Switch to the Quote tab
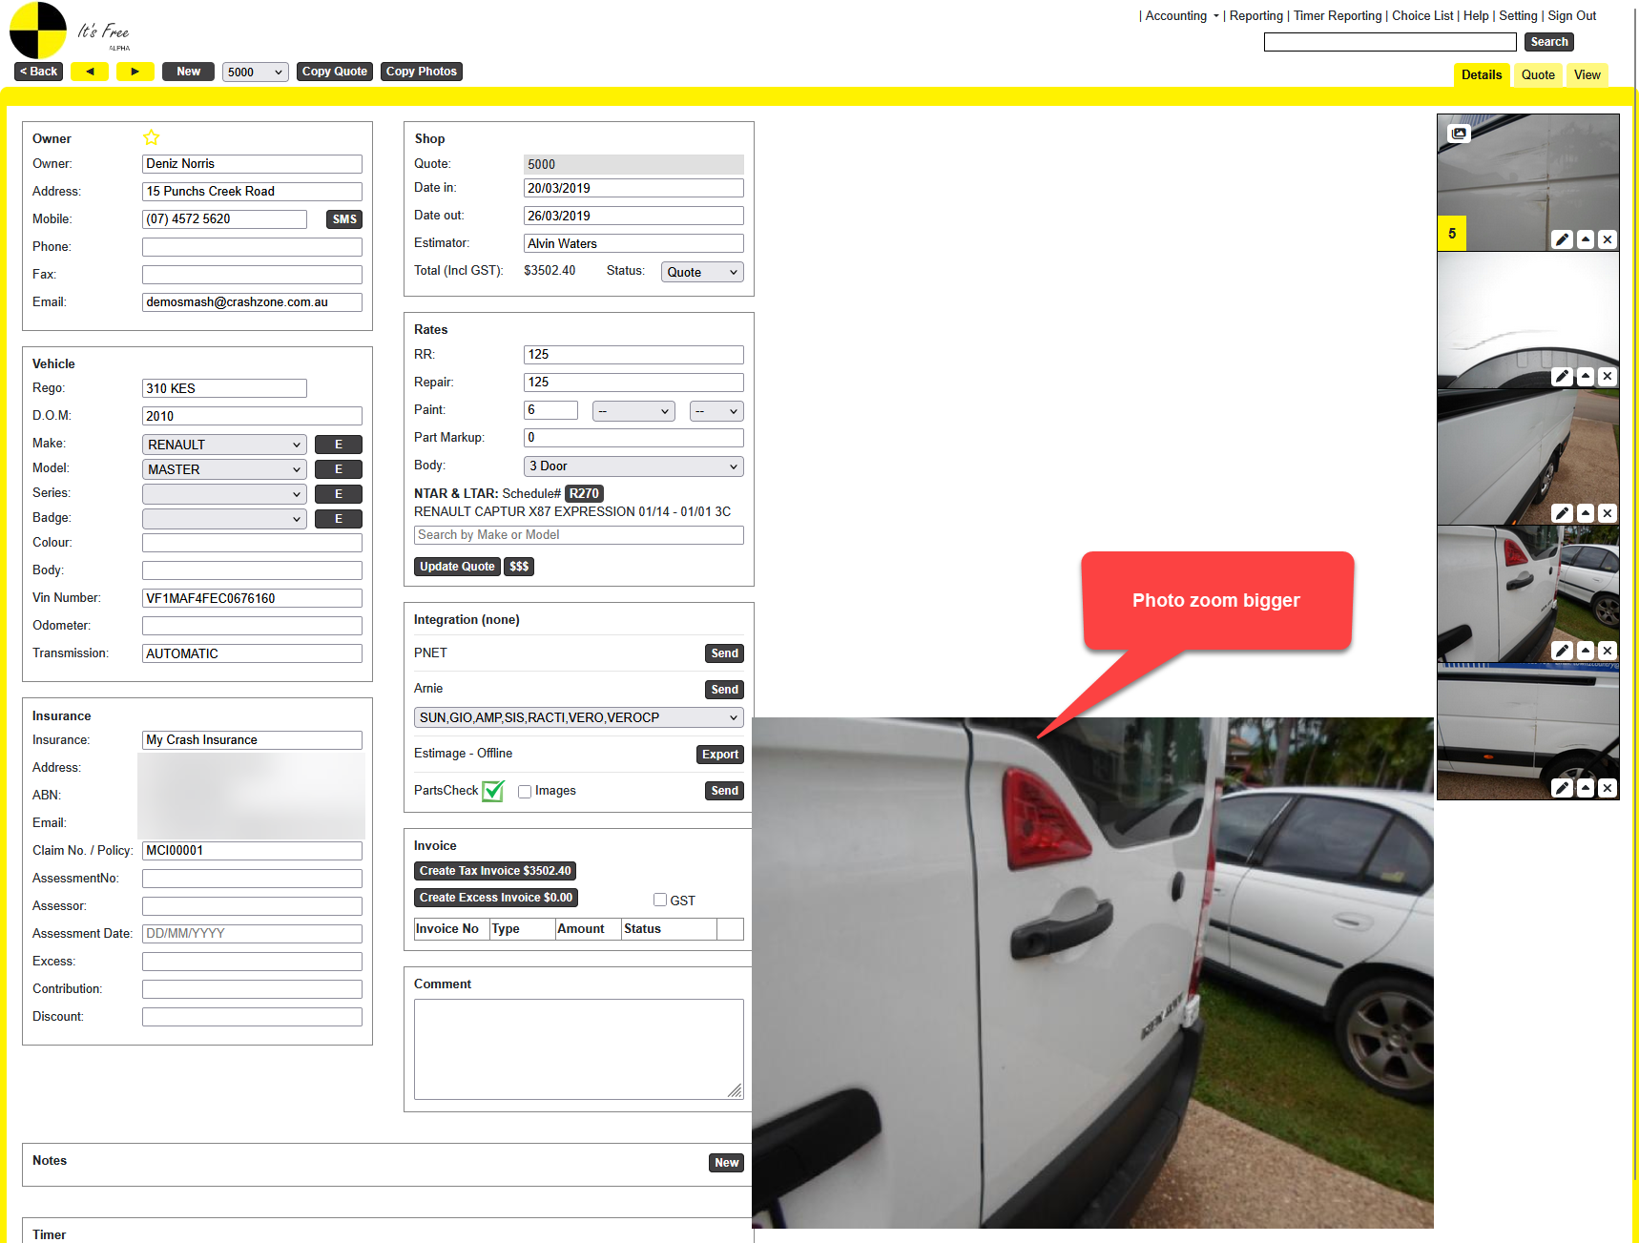 click(1538, 75)
